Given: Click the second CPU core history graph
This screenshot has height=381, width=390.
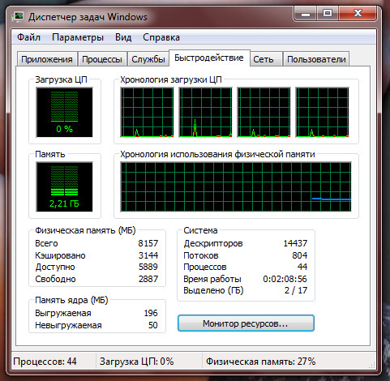Looking at the screenshot, I should pos(206,112).
